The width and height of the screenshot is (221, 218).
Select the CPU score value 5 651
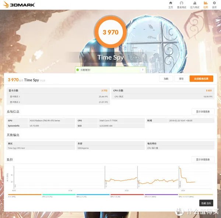point(209,90)
